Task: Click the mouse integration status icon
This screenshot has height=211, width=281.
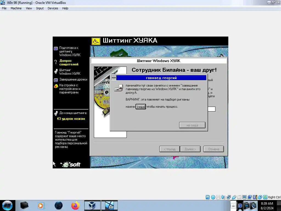Action: point(260,197)
